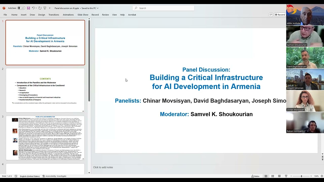The image size is (324, 182).
Task: Fit slide to current window icon
Action: pos(322,176)
